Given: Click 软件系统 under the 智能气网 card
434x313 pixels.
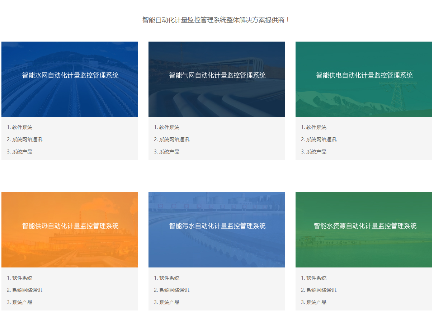Looking at the screenshot, I should (167, 127).
